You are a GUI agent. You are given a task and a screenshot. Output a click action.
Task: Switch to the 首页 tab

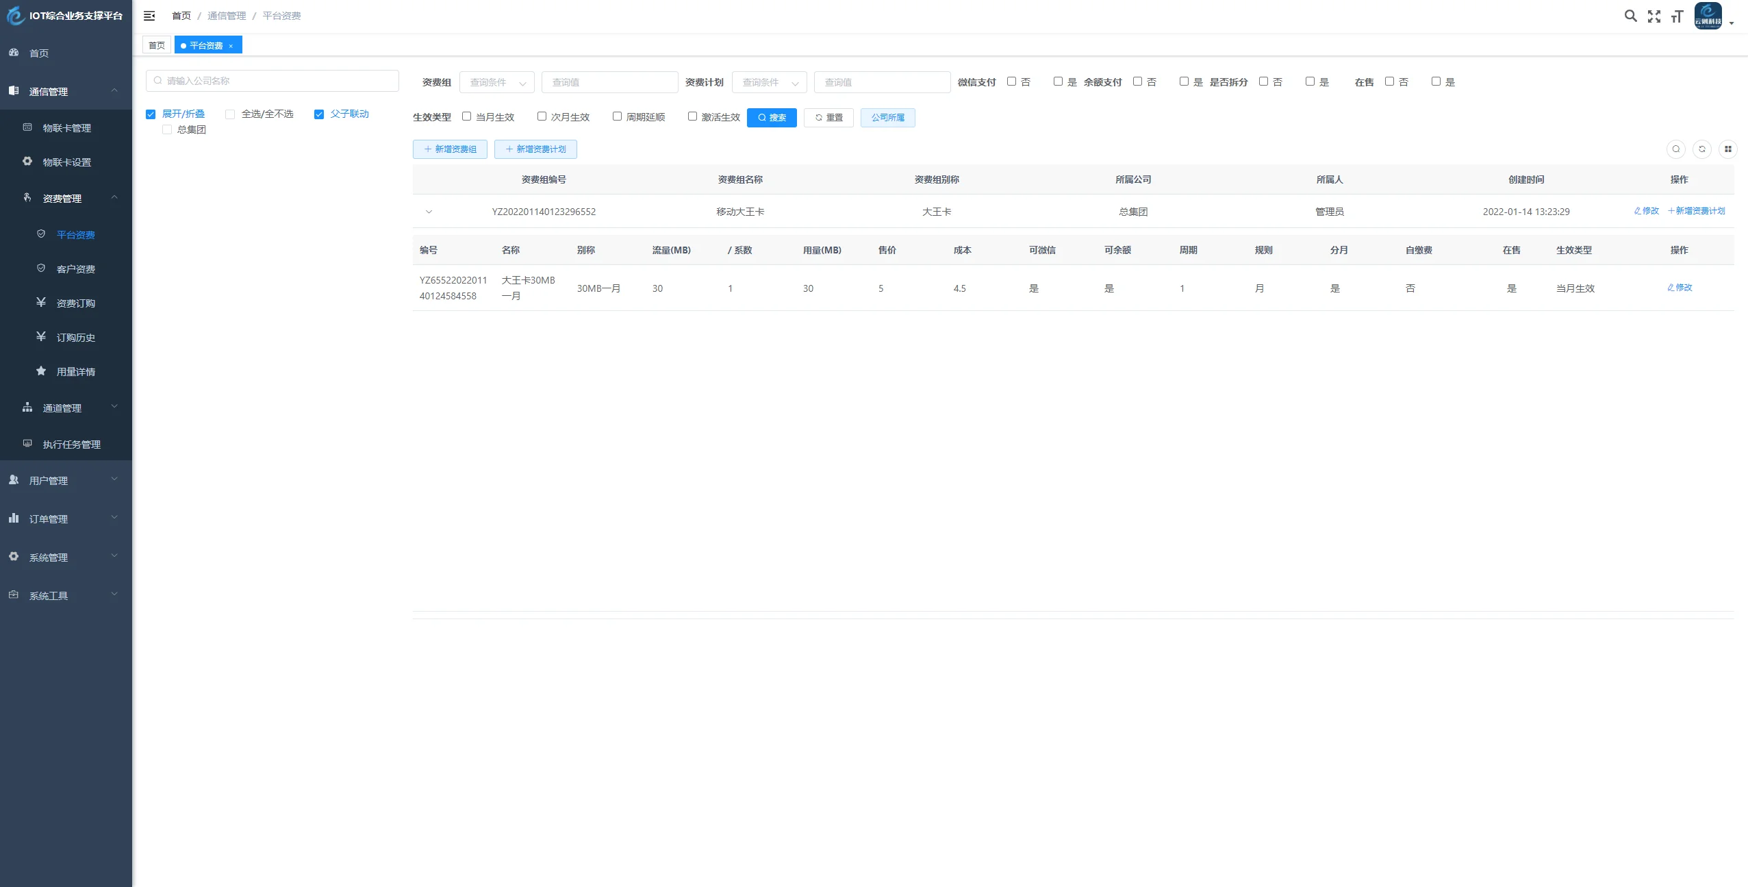point(157,45)
